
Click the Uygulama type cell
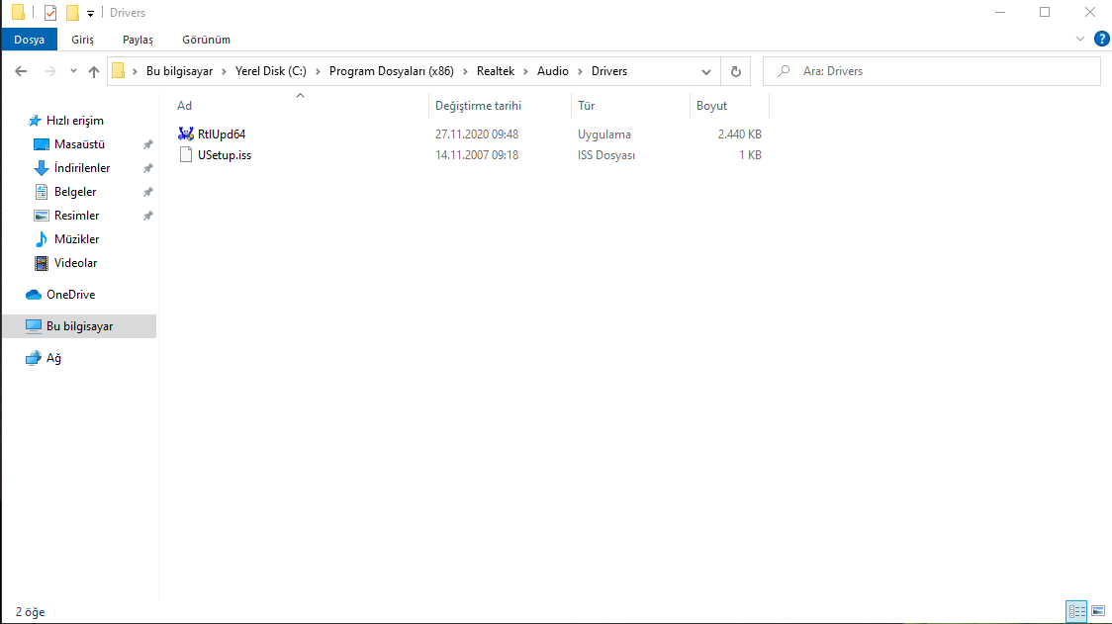pos(604,134)
